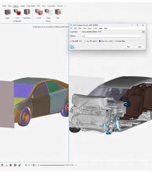Enable the Use SMP checkbox

[x=71, y=41]
